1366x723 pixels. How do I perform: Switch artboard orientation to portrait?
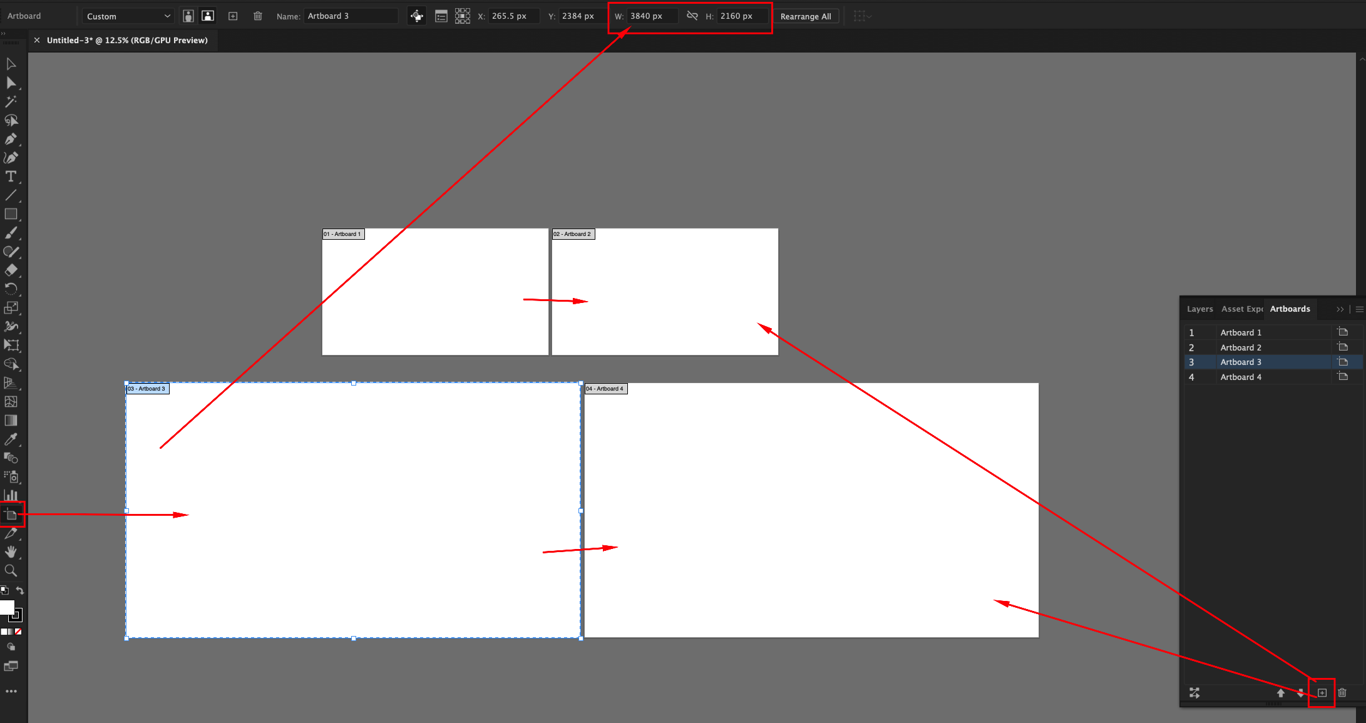click(x=188, y=16)
